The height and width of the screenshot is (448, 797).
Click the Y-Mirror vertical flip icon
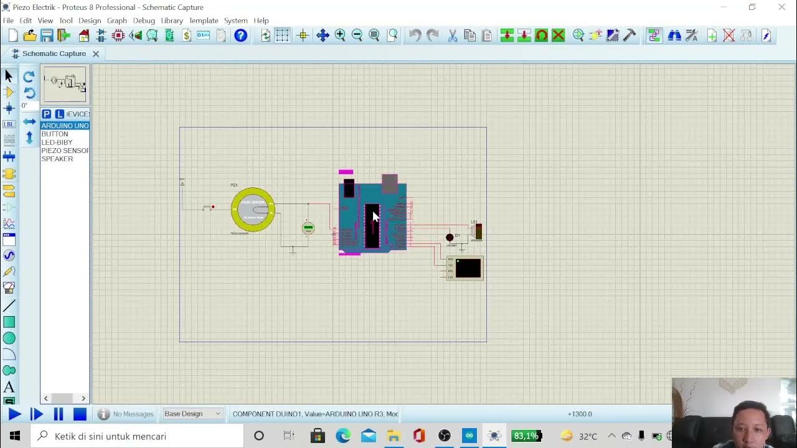pyautogui.click(x=29, y=138)
